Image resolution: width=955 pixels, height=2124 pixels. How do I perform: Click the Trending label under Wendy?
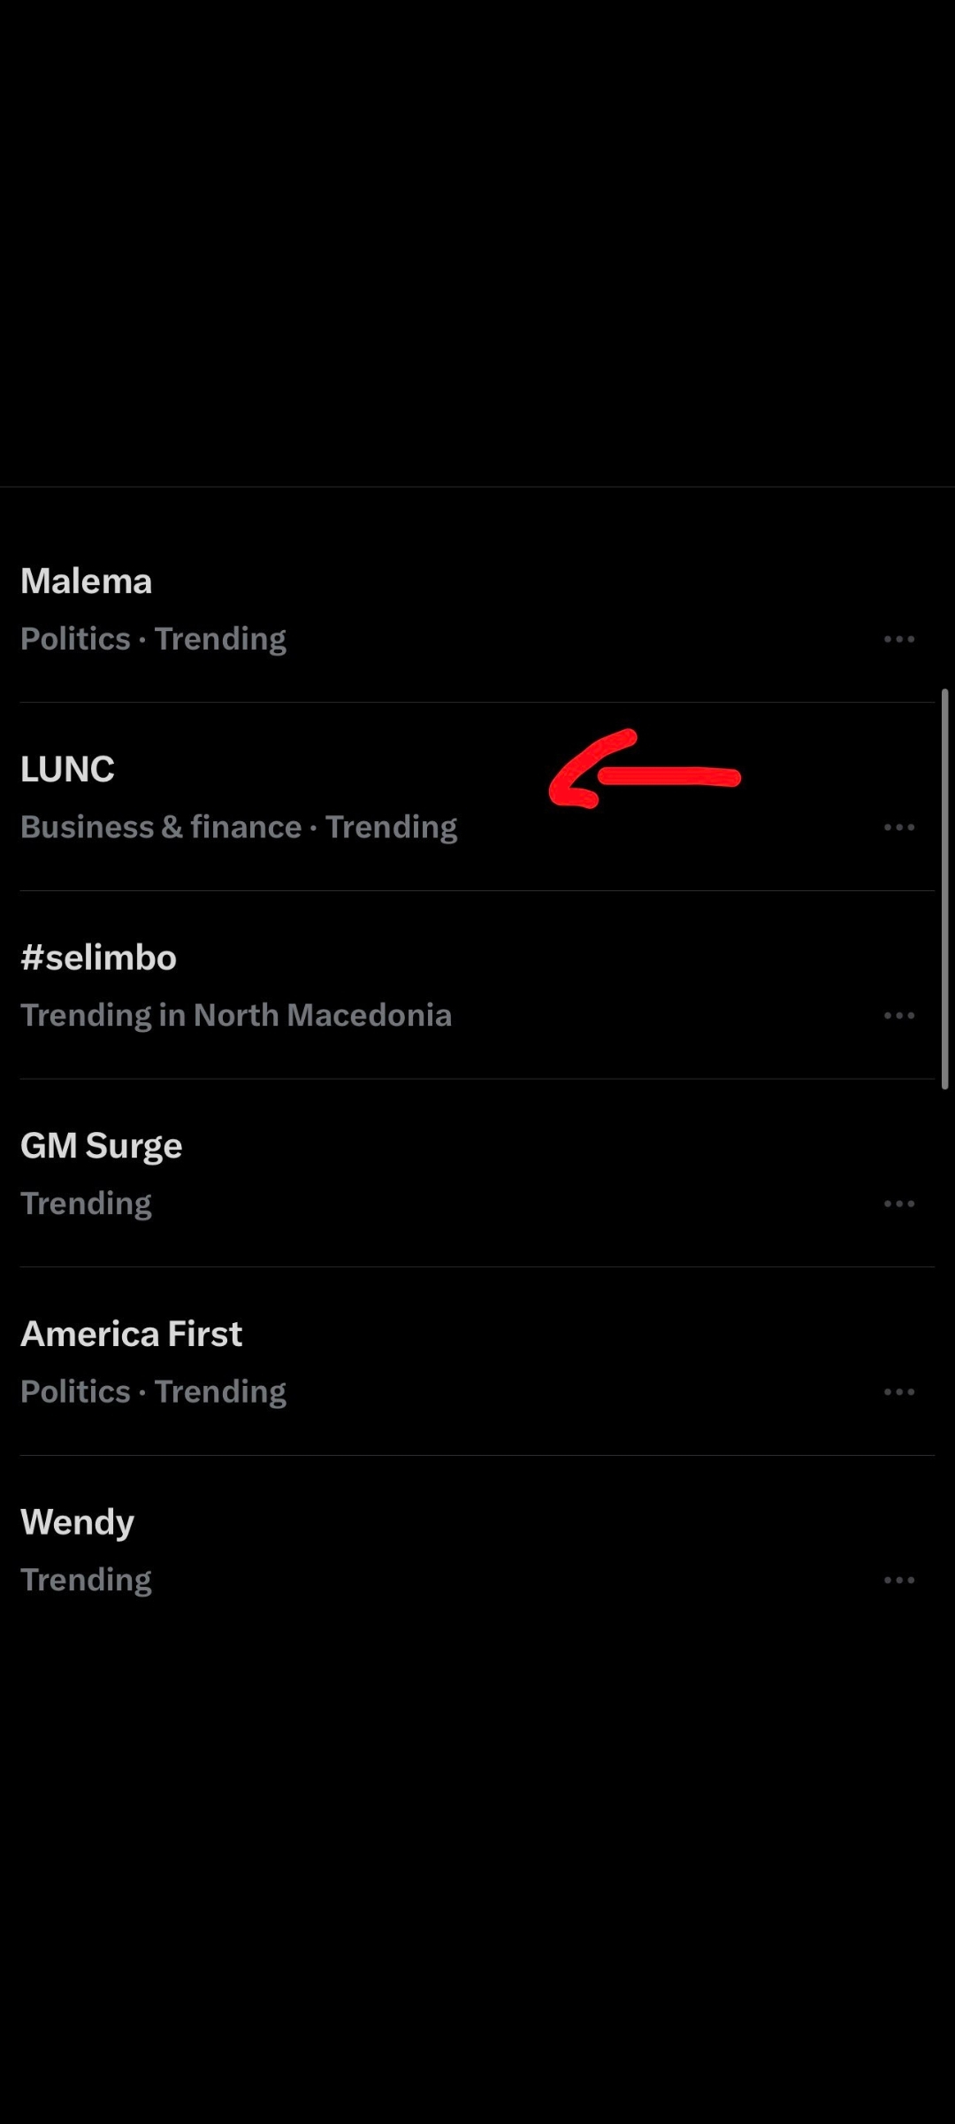coord(86,1580)
